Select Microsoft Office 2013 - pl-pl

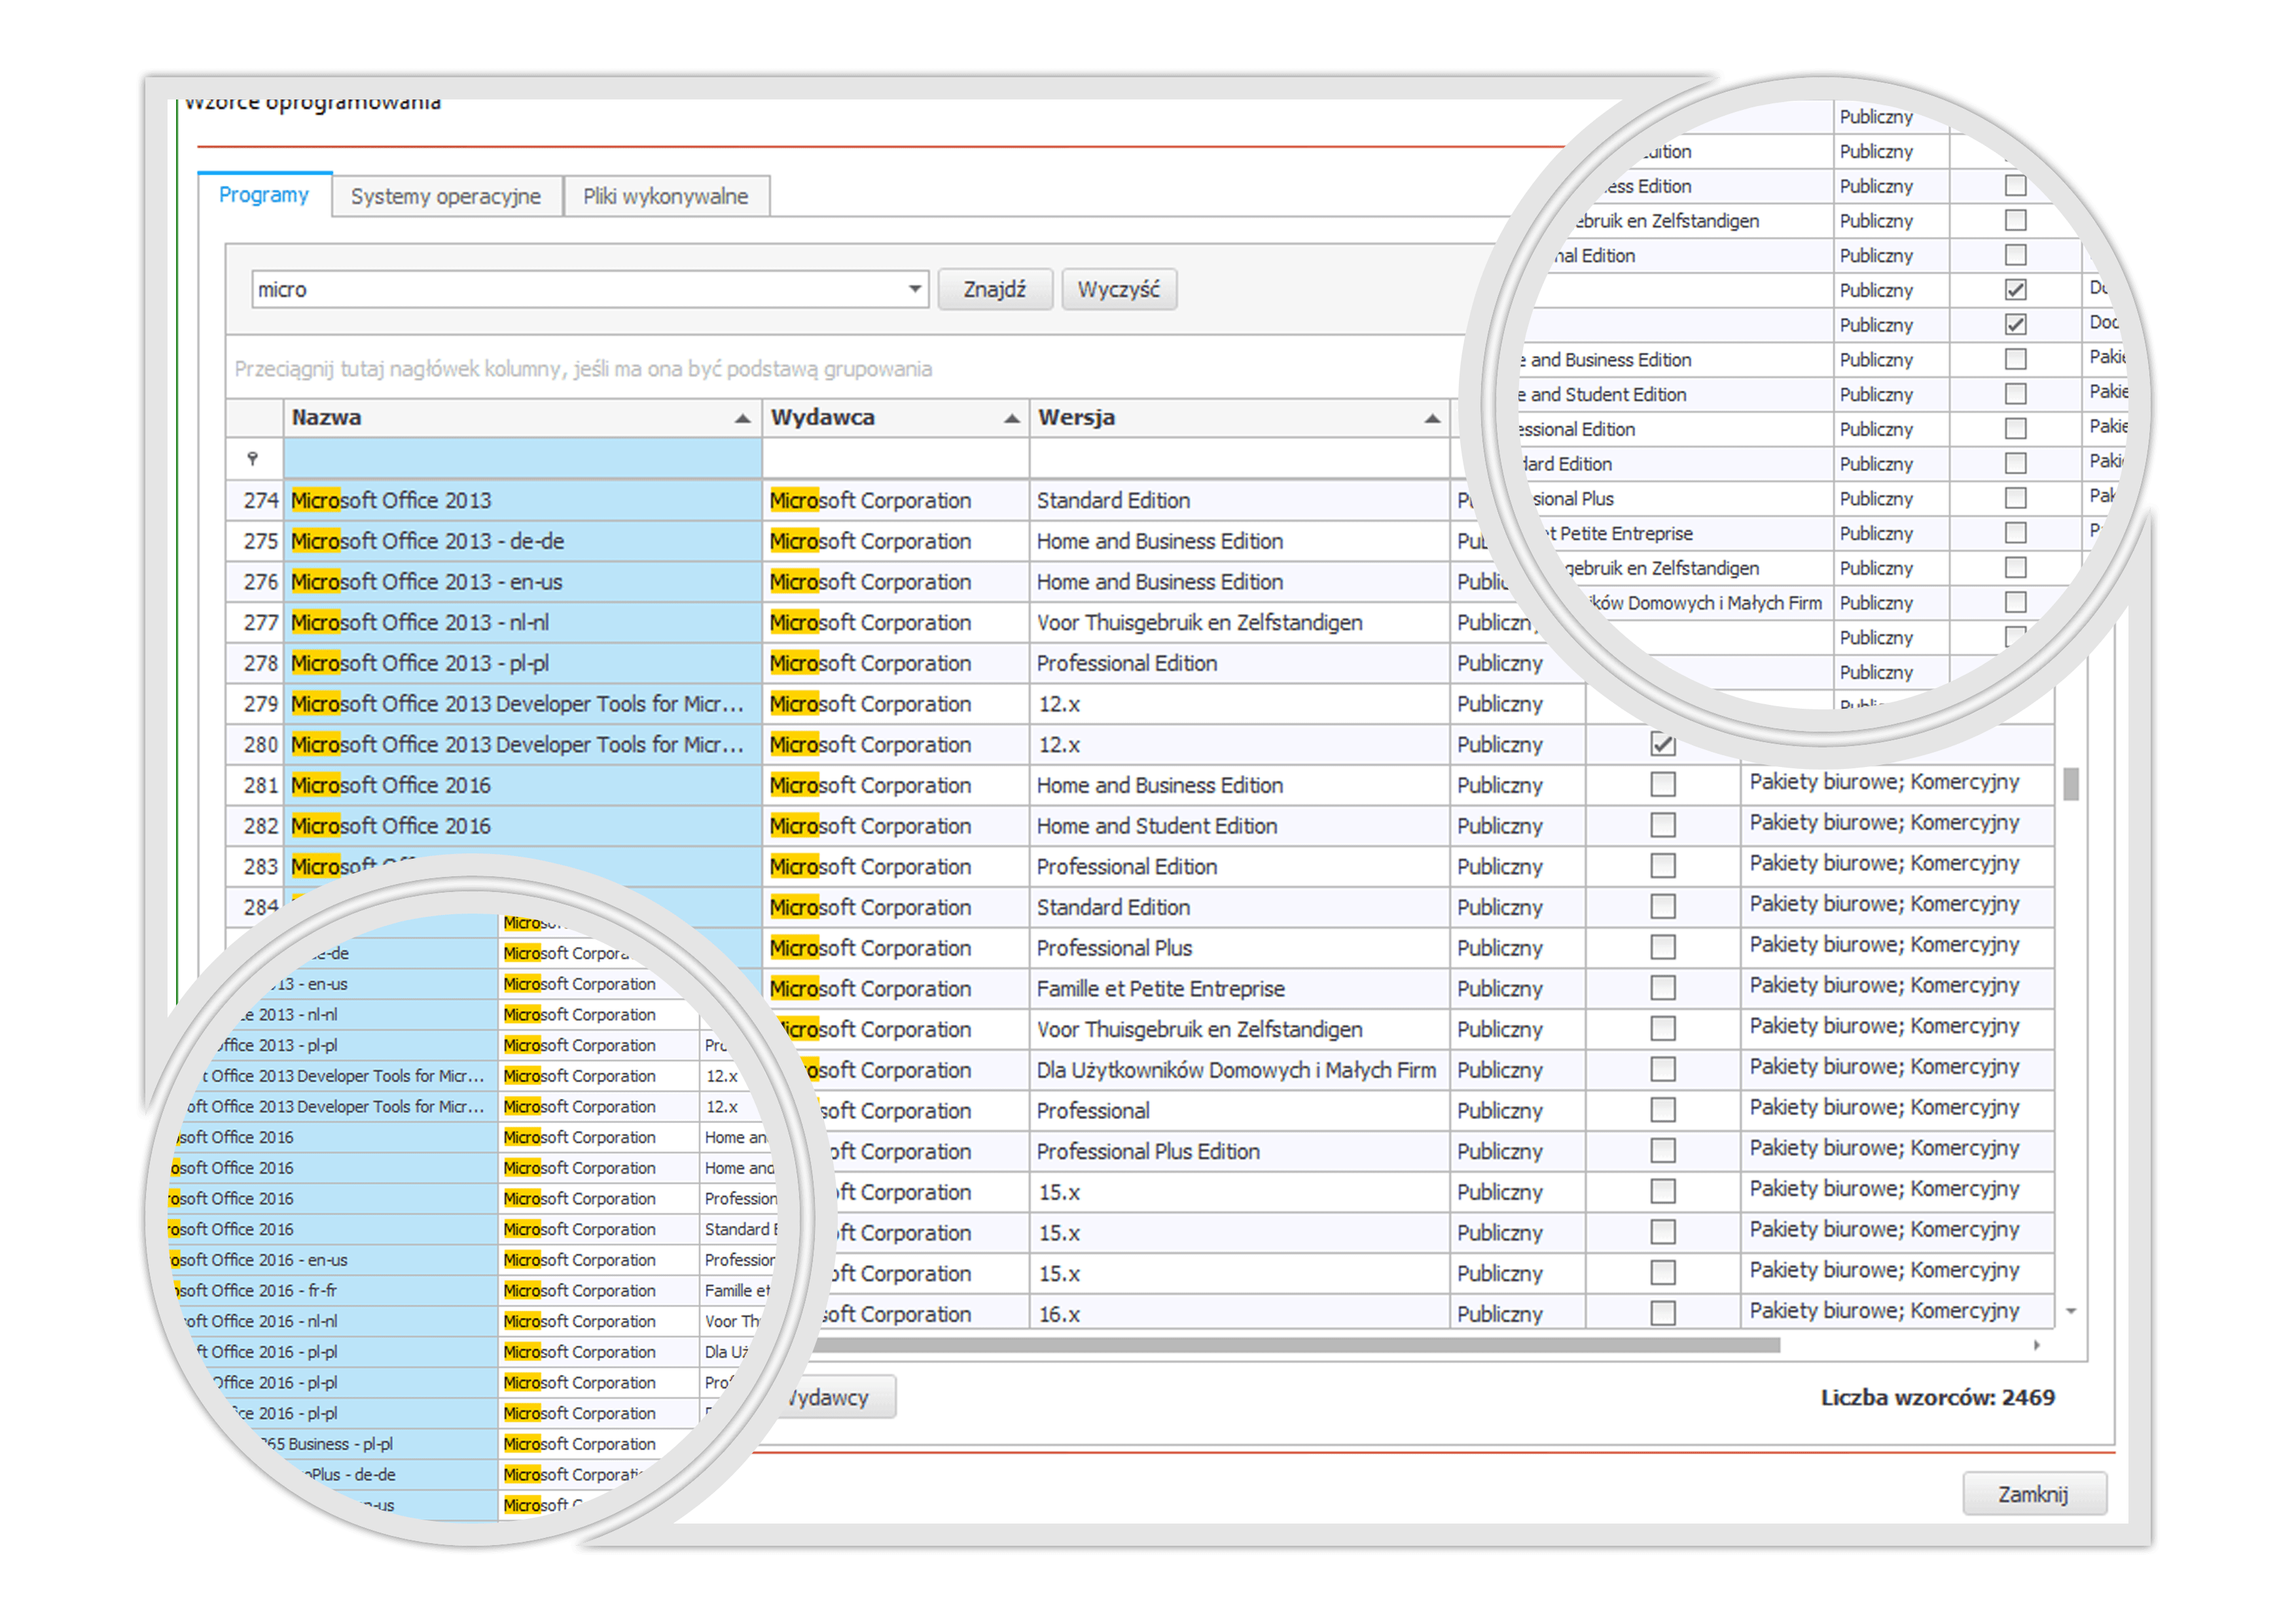point(522,663)
